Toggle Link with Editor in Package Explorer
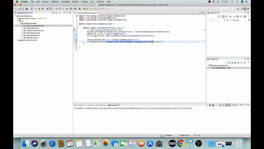264x149 pixels. point(57,13)
